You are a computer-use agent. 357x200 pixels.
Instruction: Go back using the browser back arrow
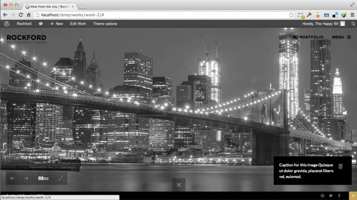[x=5, y=15]
